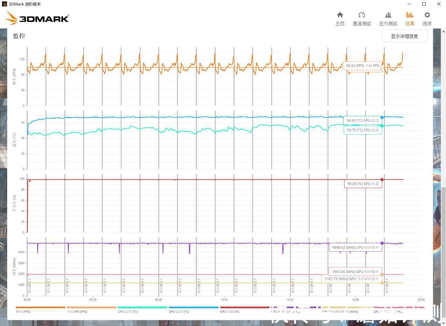Click the 03:20 time axis label
Screen dimensions: 446x326
coord(93,299)
